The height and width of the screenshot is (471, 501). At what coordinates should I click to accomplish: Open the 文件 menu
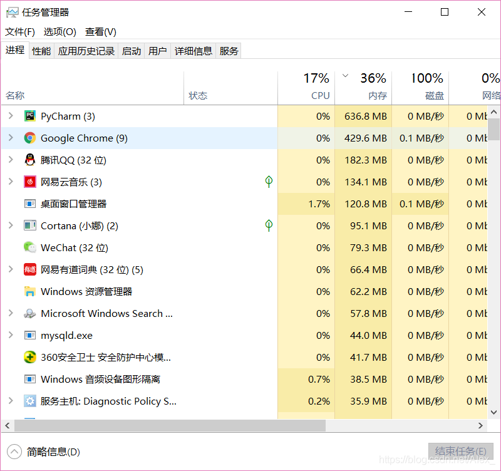[19, 31]
